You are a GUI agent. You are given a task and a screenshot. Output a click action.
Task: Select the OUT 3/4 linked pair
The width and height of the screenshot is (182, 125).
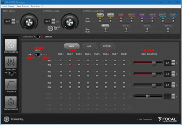[126, 26]
